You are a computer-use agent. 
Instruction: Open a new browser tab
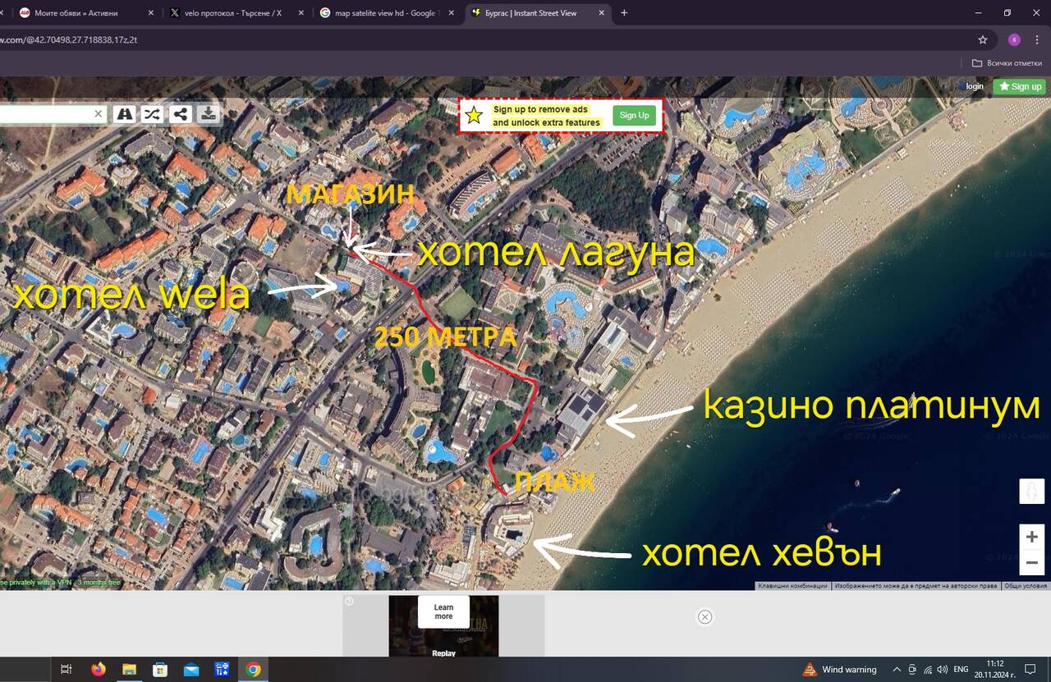[x=624, y=13]
